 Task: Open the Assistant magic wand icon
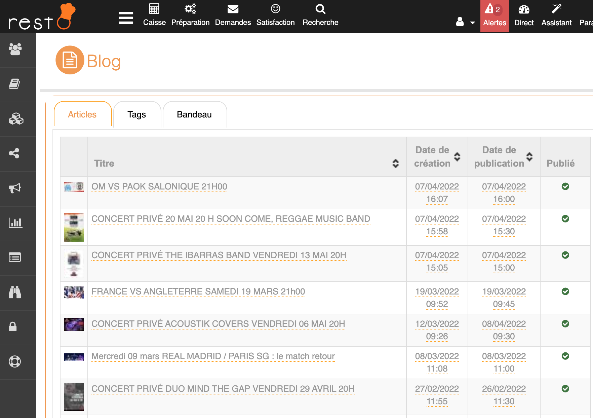[556, 9]
